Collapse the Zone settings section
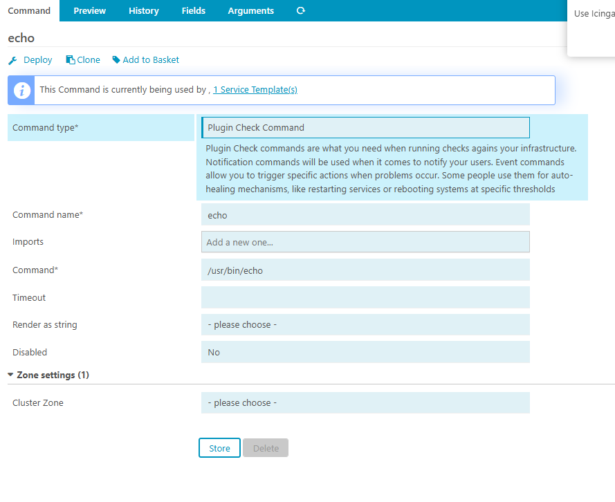This screenshot has height=502, width=615. click(48, 375)
